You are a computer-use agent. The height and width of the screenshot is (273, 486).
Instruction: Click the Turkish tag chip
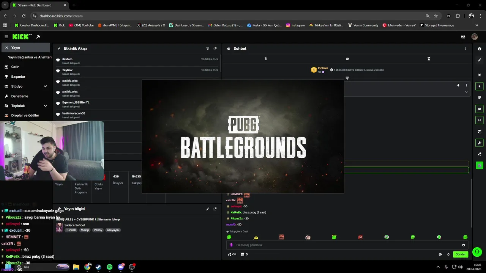pos(71,230)
